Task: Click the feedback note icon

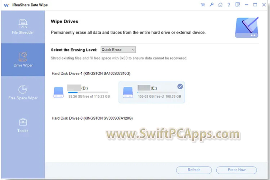Action: pyautogui.click(x=238, y=4)
